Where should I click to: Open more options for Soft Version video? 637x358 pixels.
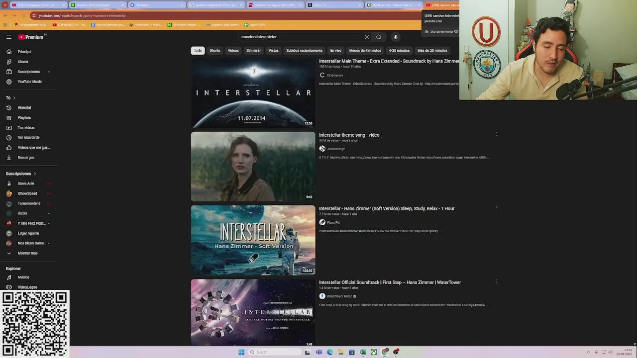(x=497, y=208)
